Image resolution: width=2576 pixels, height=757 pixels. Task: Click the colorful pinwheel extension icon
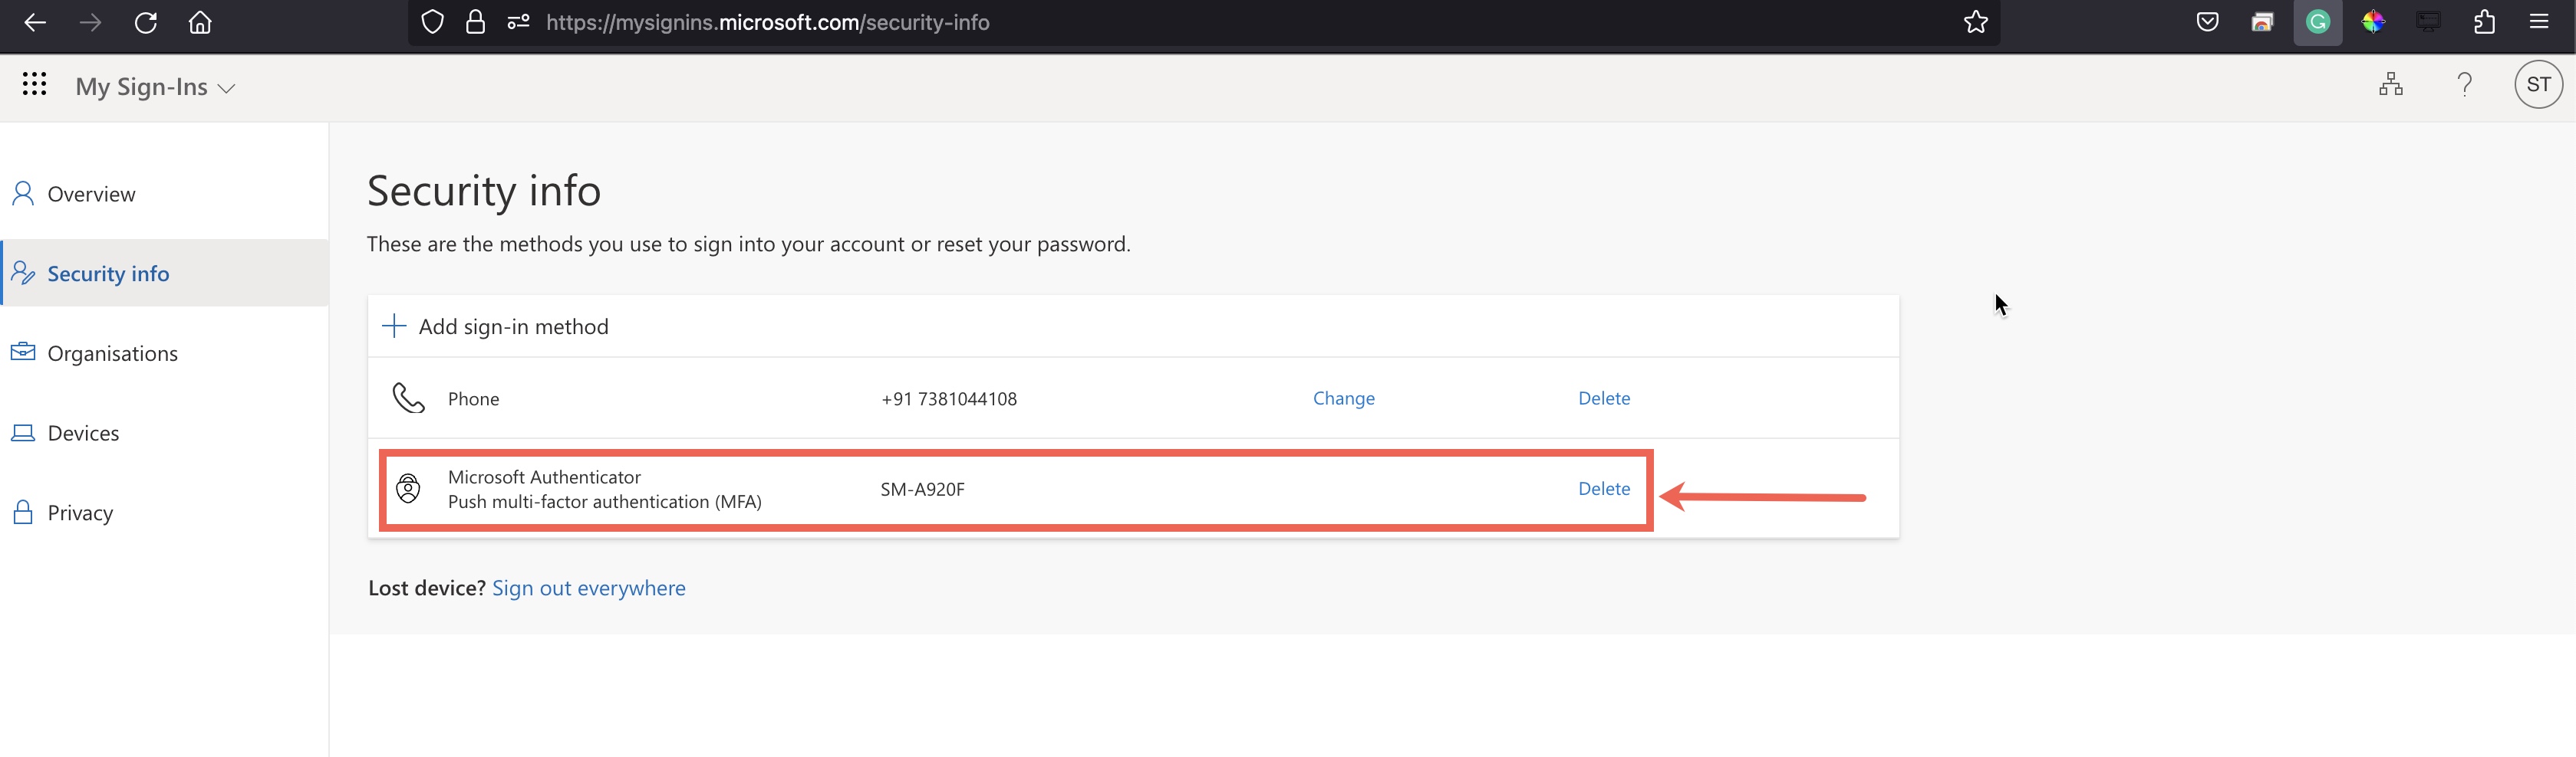point(2372,22)
